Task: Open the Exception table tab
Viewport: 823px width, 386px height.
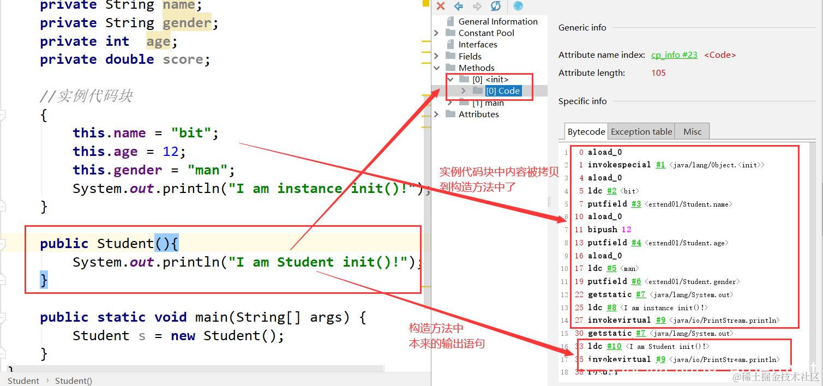Action: click(x=641, y=131)
